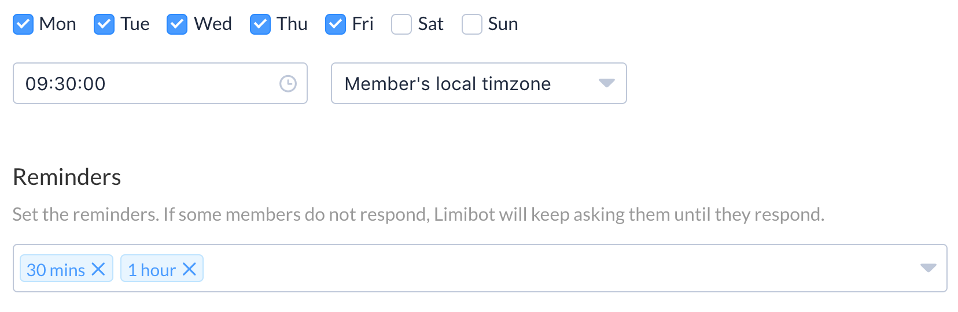The width and height of the screenshot is (958, 312).
Task: Expand the Reminders dropdown arrow
Action: pyautogui.click(x=928, y=268)
